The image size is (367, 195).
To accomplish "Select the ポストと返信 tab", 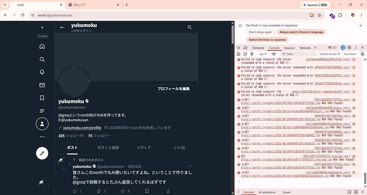I will pos(108,148).
